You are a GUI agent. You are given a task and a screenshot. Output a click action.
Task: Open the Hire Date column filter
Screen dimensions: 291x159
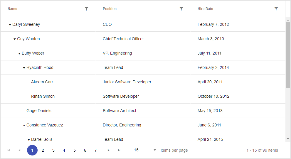(x=276, y=9)
